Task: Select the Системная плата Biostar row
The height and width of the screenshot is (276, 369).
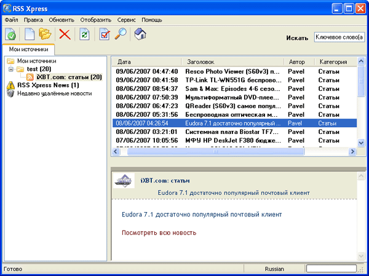Action: pos(234,132)
